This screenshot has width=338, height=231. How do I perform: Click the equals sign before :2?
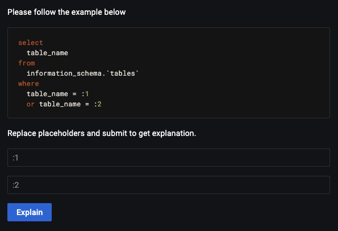(x=87, y=104)
